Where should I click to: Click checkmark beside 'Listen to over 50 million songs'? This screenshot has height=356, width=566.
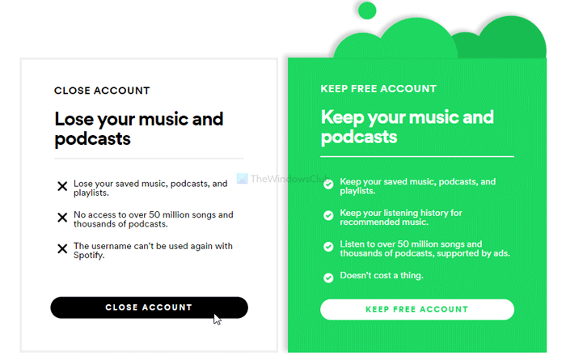(328, 247)
